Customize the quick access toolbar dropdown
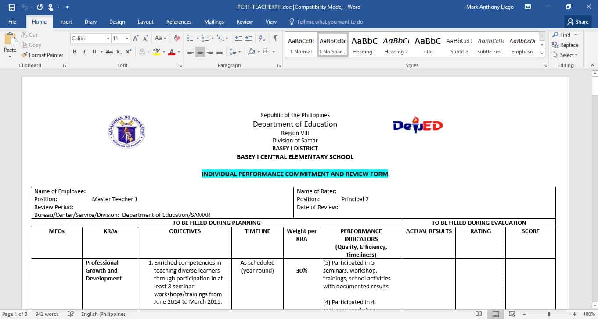The image size is (598, 319). click(67, 7)
